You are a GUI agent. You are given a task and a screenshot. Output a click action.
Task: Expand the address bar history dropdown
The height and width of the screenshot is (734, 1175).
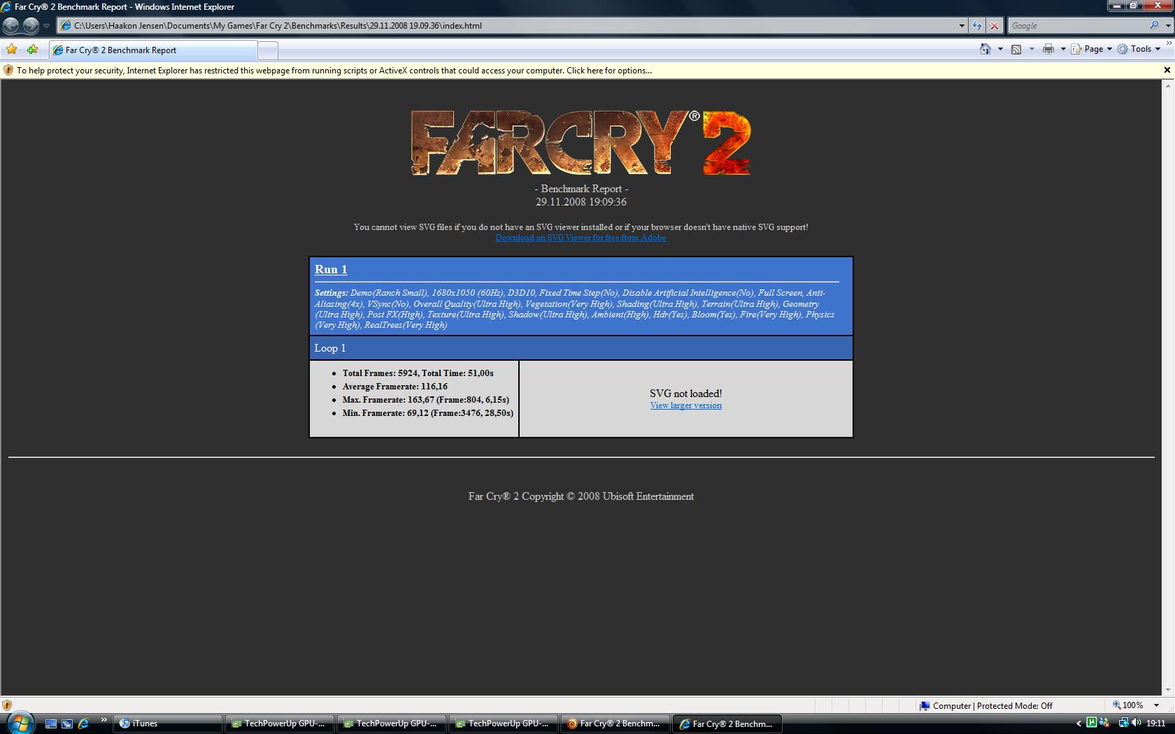[x=962, y=26]
